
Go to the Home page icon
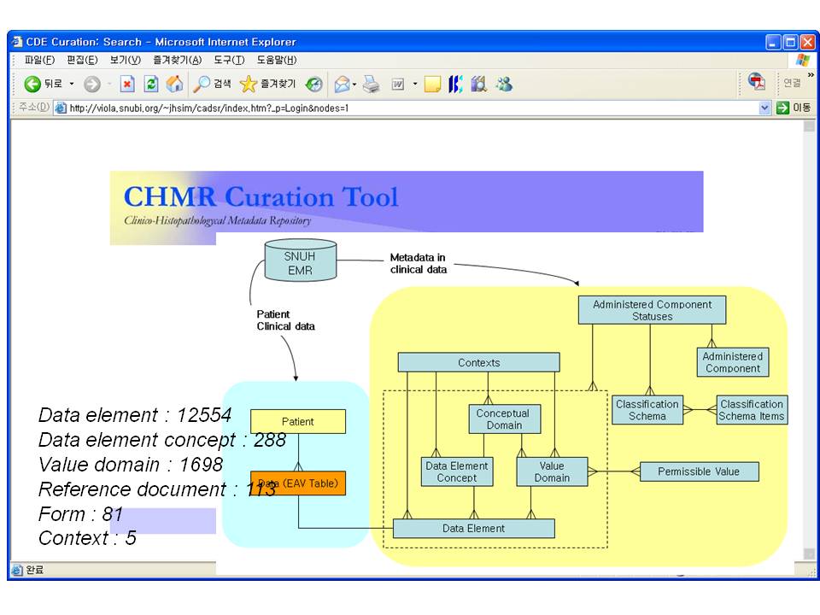[174, 84]
